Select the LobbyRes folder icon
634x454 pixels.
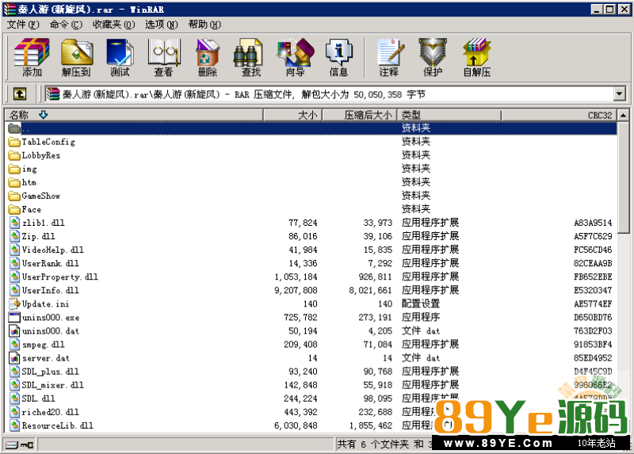point(14,155)
